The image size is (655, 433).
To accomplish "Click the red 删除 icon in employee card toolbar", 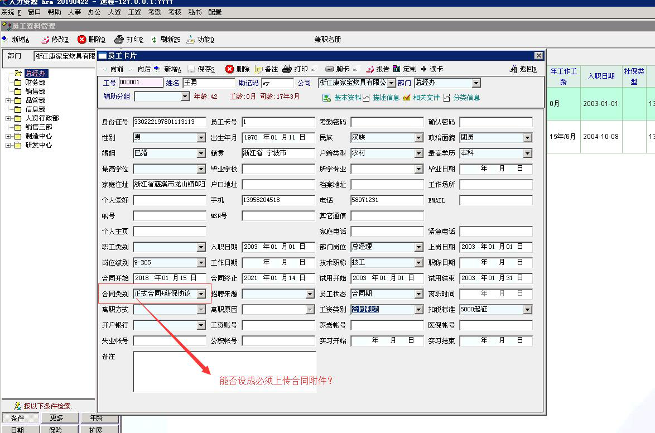I will pos(230,69).
